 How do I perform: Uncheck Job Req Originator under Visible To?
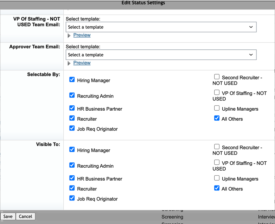pos(72,198)
